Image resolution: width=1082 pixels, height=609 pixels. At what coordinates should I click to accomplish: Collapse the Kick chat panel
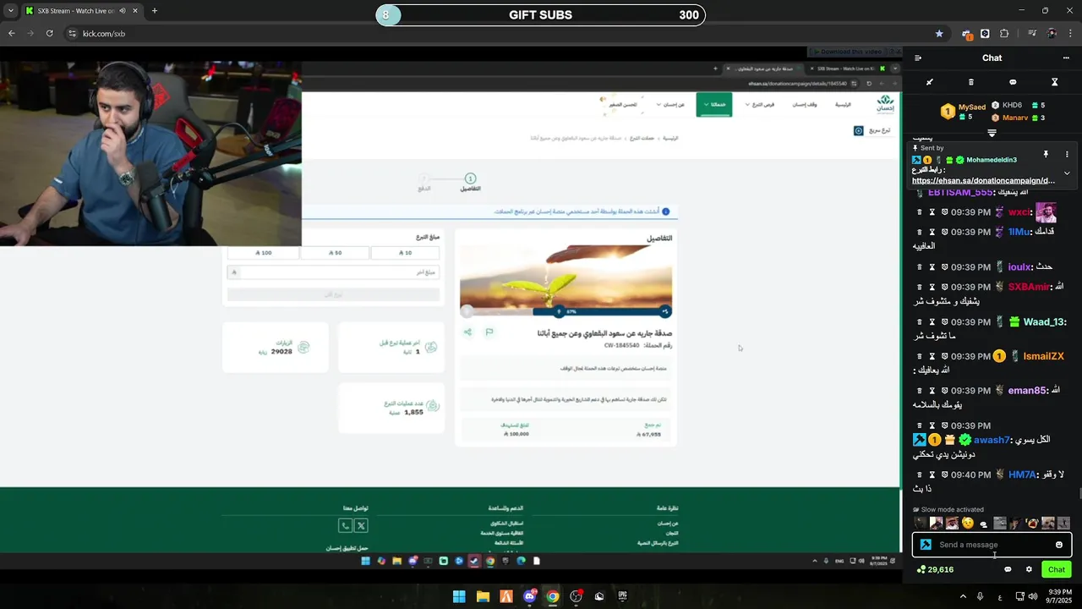click(x=918, y=58)
